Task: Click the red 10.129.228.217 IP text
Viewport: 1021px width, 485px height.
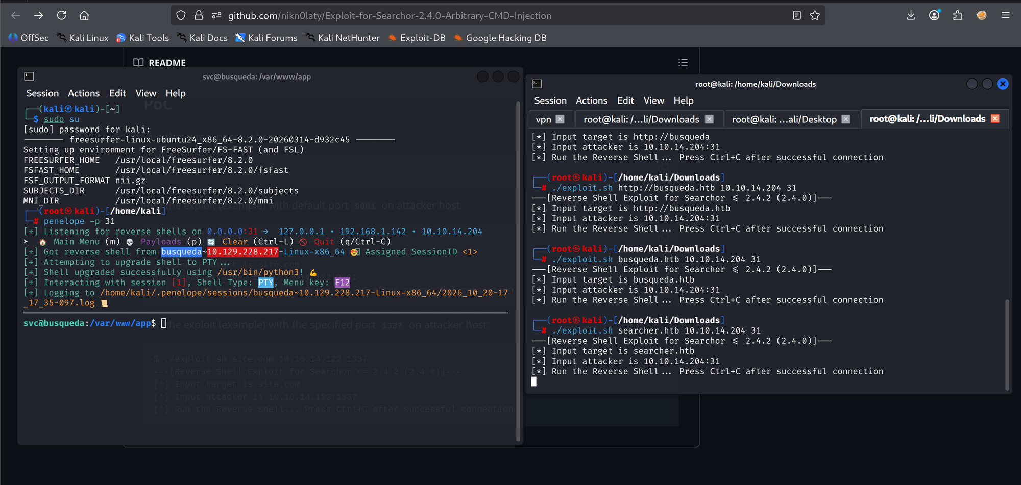Action: [x=242, y=252]
